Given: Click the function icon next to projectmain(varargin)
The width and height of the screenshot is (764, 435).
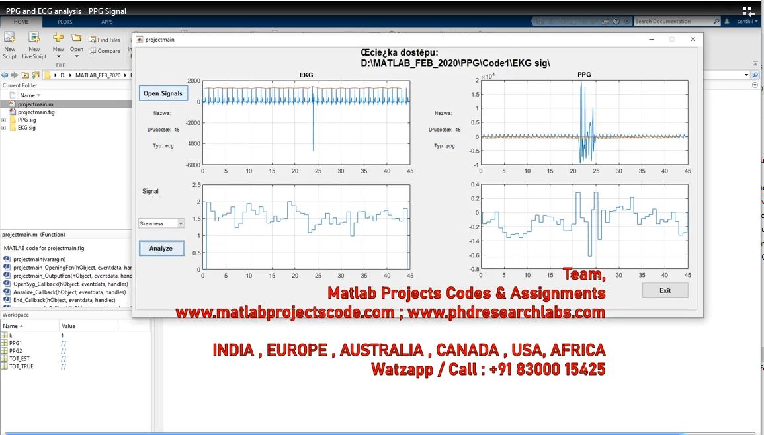Looking at the screenshot, I should [7, 260].
